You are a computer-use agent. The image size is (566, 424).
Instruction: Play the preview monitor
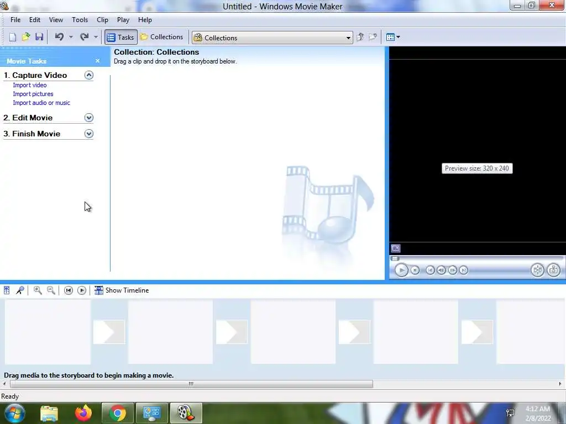pos(401,270)
